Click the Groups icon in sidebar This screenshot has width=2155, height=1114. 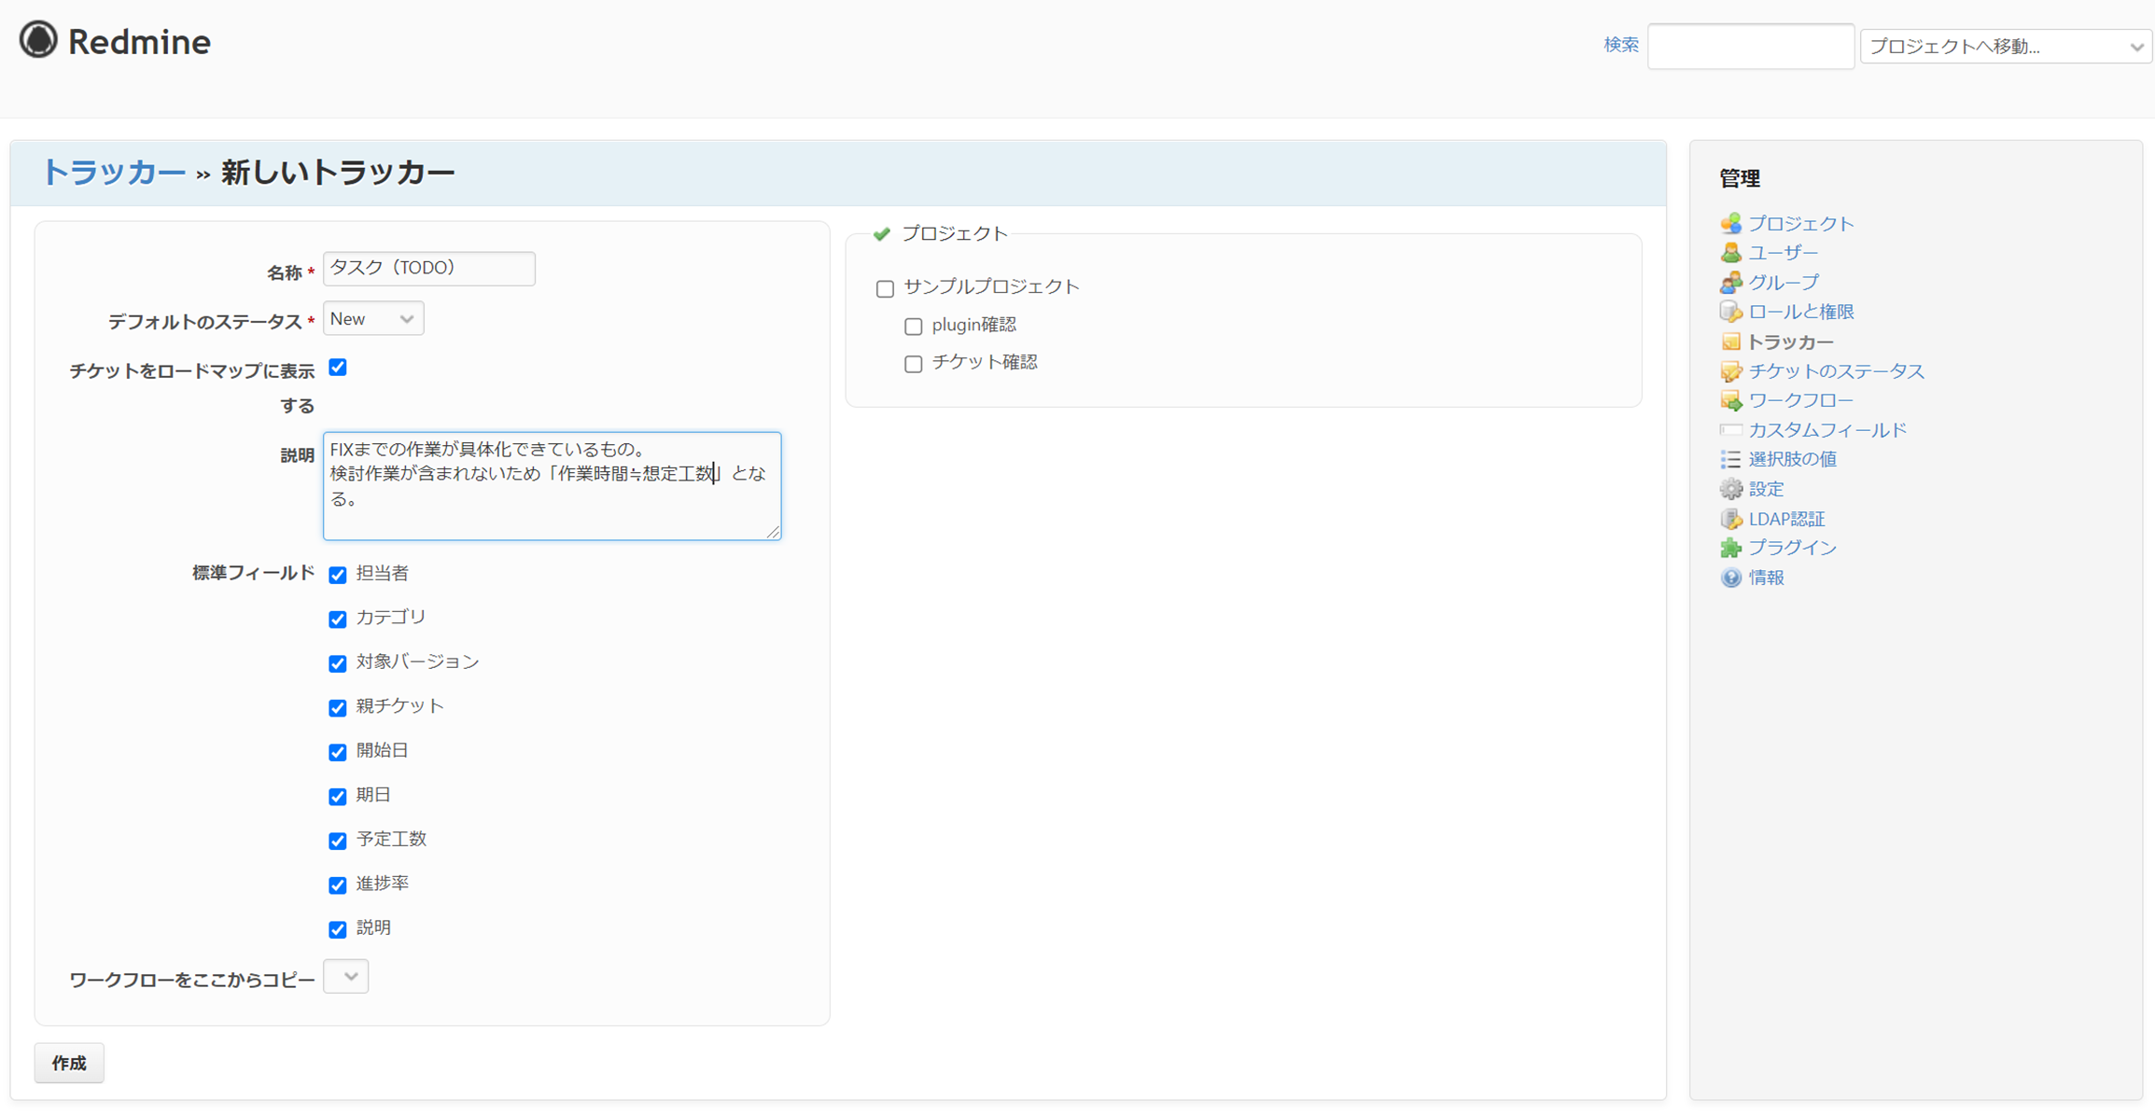(x=1730, y=282)
